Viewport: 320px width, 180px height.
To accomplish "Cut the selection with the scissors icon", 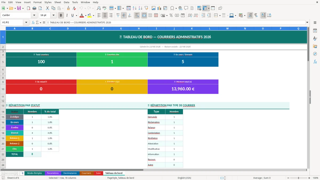I will pos(47,8).
